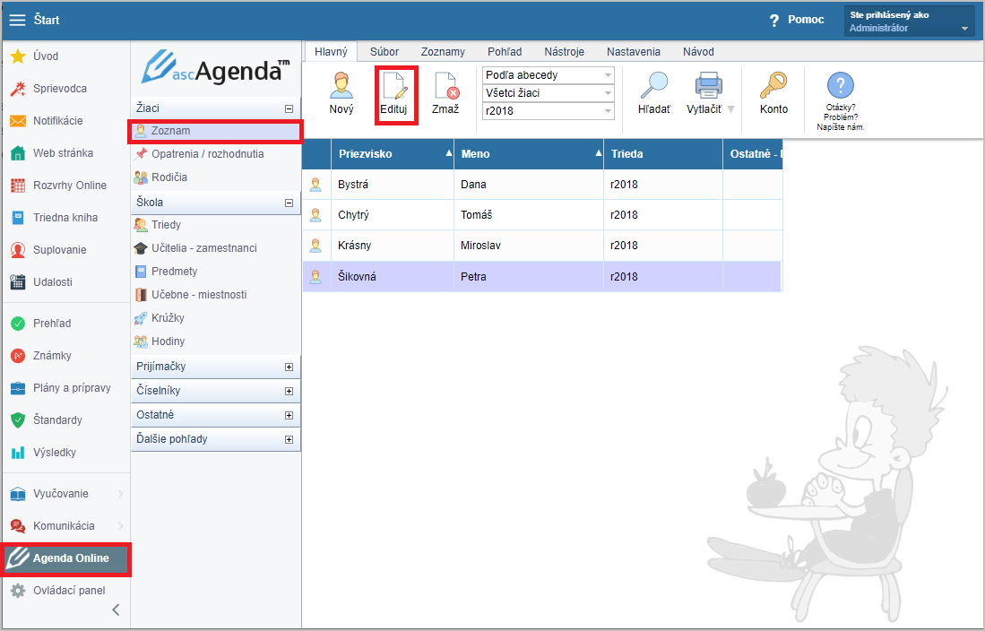
Task: Open the r2018 class dropdown
Action: click(548, 110)
